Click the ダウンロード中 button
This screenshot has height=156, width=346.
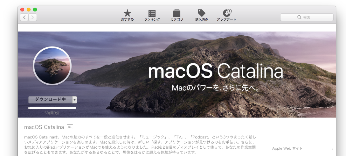point(50,100)
